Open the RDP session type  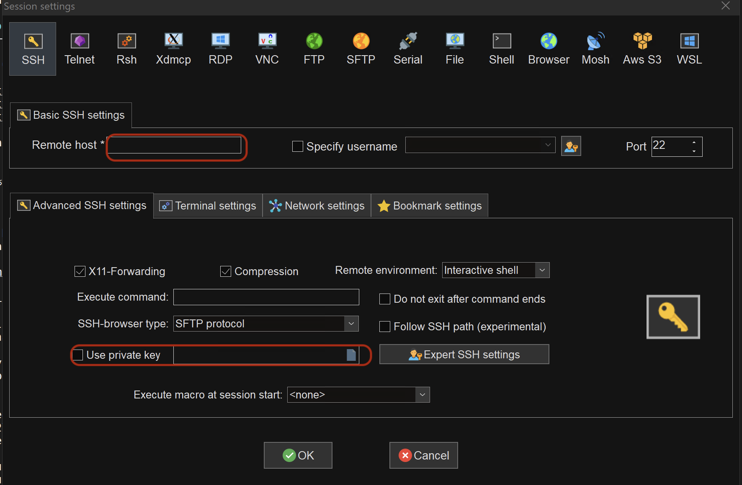pos(220,48)
